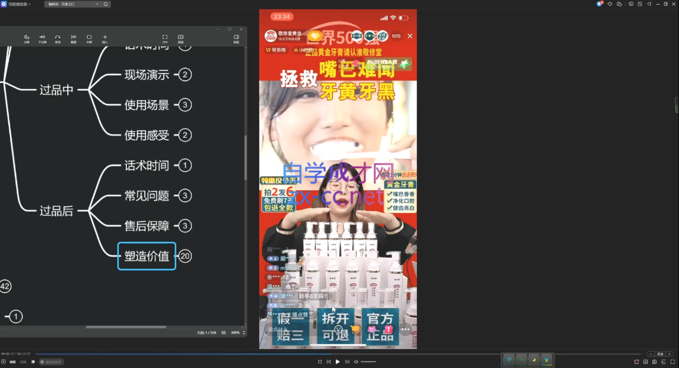Select the 售后保障 topic

coord(147,226)
